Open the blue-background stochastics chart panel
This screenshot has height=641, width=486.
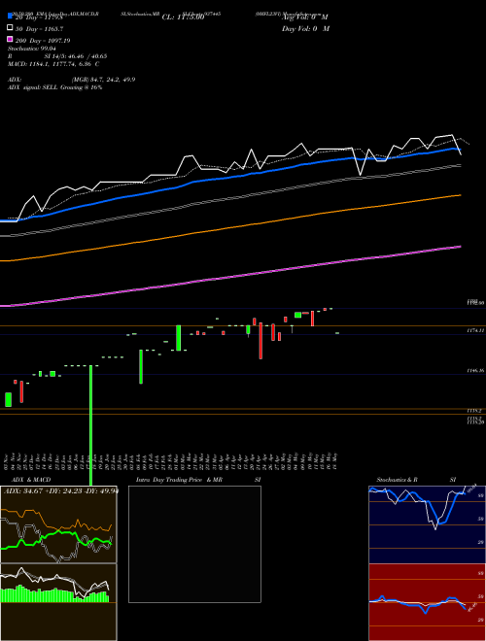click(427, 524)
